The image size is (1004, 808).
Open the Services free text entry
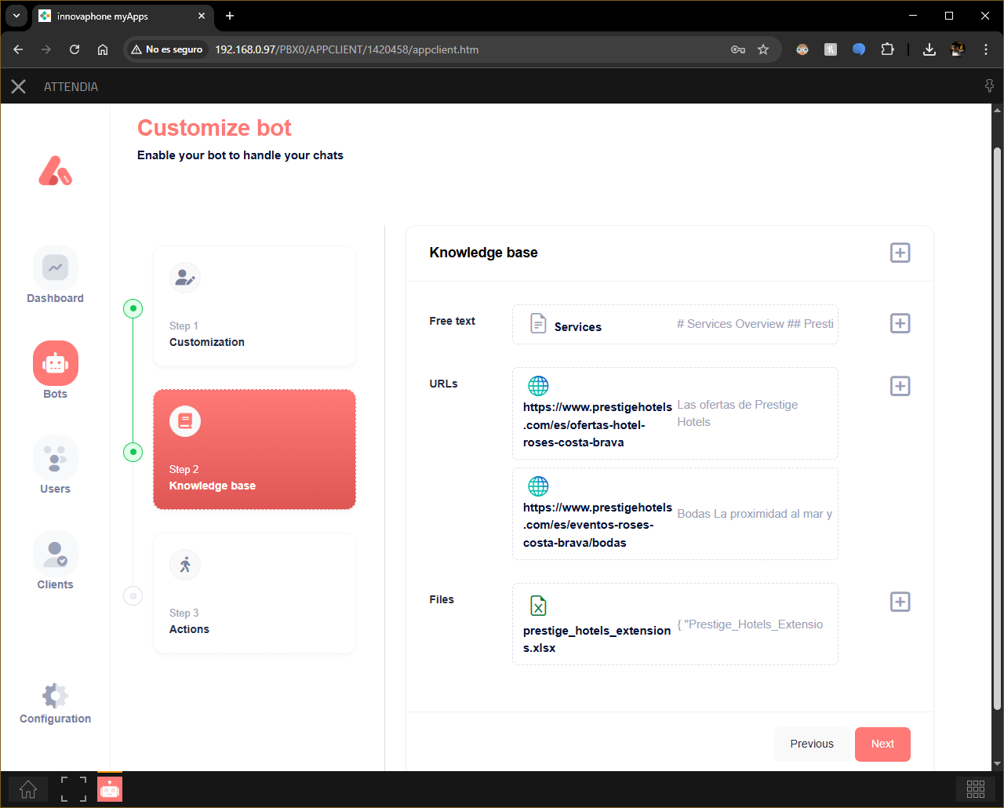click(x=675, y=325)
